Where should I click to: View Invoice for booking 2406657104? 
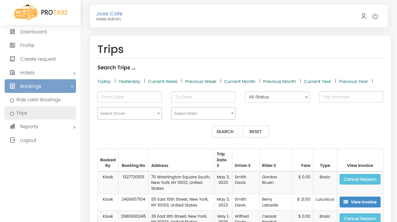(x=360, y=202)
